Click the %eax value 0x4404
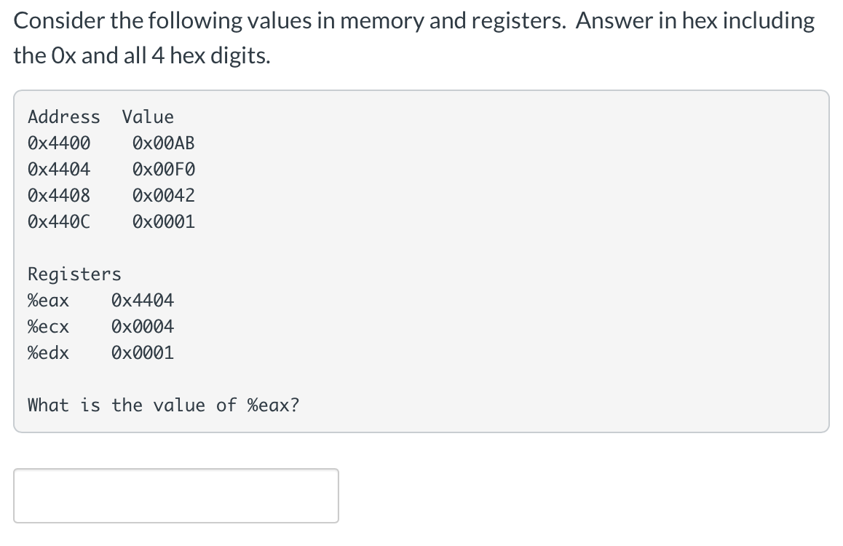Viewport: 843px width, 546px height. click(142, 300)
